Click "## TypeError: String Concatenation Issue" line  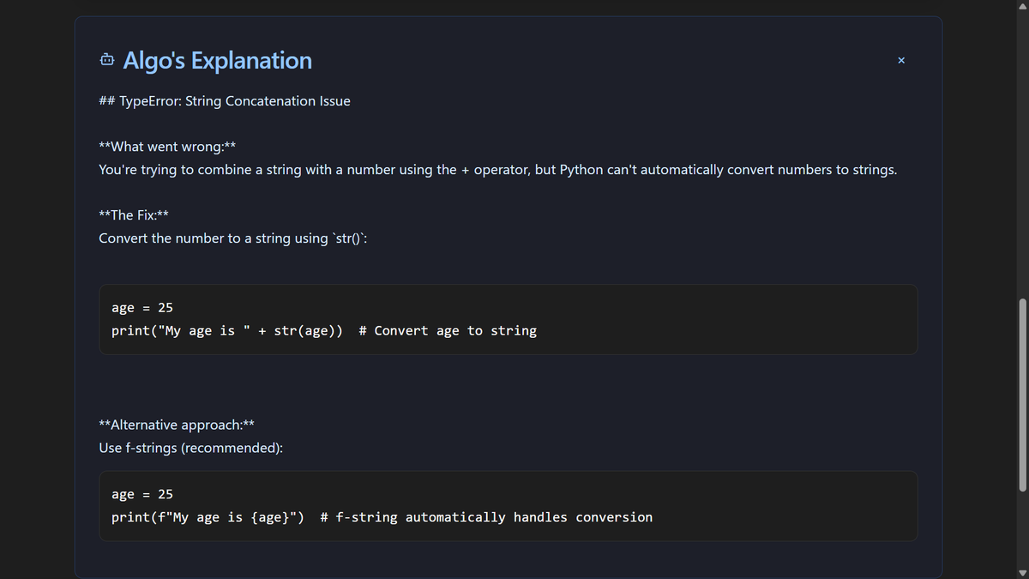coord(225,101)
